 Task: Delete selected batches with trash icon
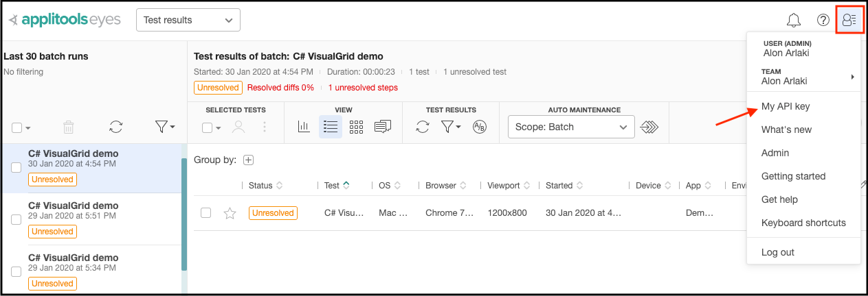[69, 127]
